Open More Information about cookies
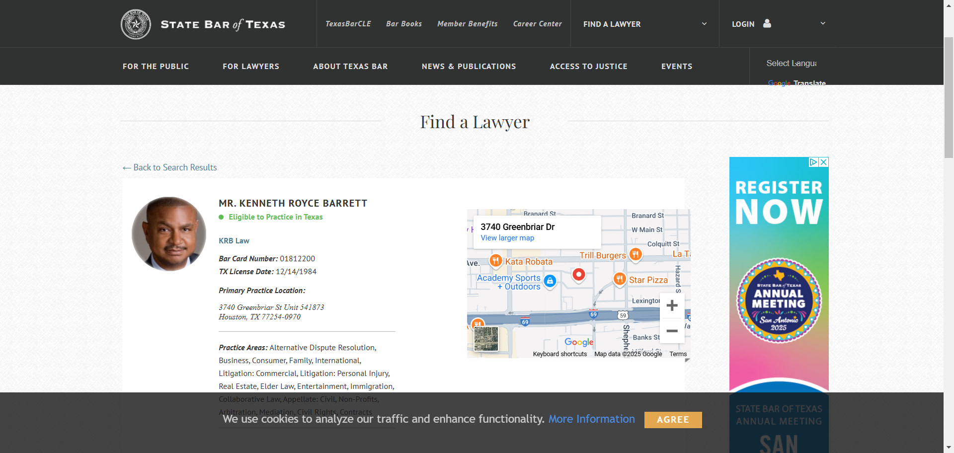The height and width of the screenshot is (453, 954). tap(592, 419)
